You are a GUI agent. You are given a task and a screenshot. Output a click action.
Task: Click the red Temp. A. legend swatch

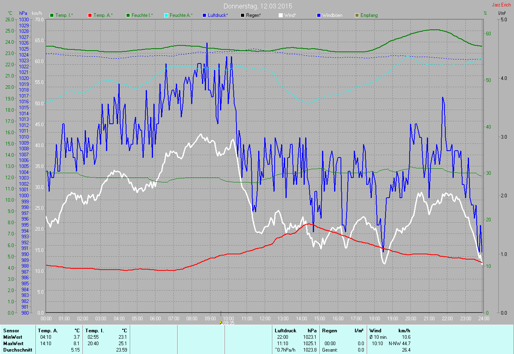90,15
